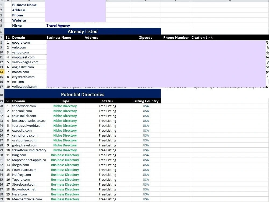Click 'Niche Directory' type for campflorida.com
269x202 pixels.
[x=65, y=135]
